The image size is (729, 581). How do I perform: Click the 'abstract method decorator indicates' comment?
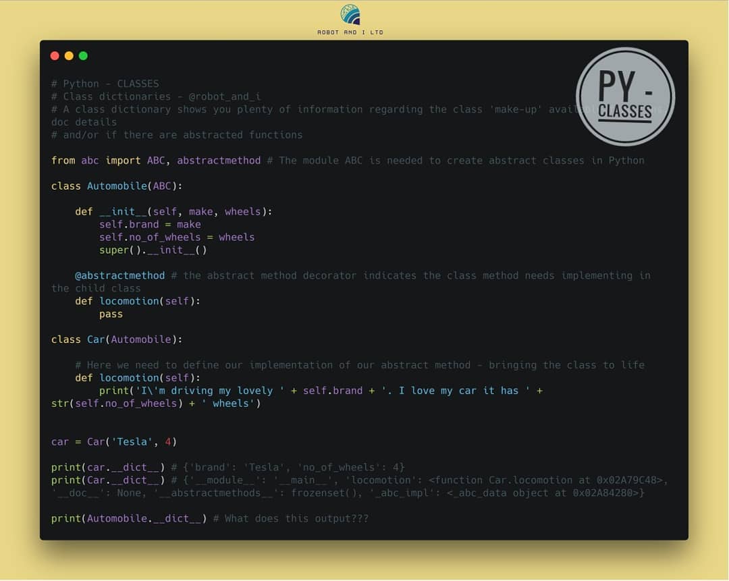point(410,275)
